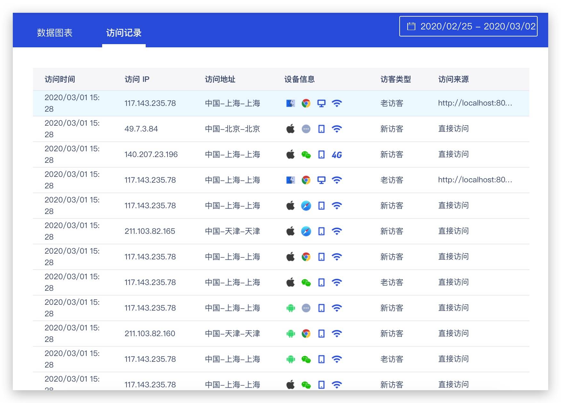Click the 4G network icon in the 140.207.23.196 row
Image resolution: width=561 pixels, height=403 pixels.
coord(337,155)
